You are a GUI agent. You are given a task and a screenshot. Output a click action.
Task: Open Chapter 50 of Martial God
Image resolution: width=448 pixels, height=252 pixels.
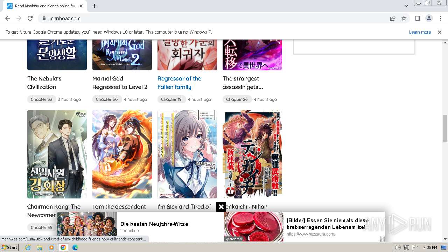point(107,99)
